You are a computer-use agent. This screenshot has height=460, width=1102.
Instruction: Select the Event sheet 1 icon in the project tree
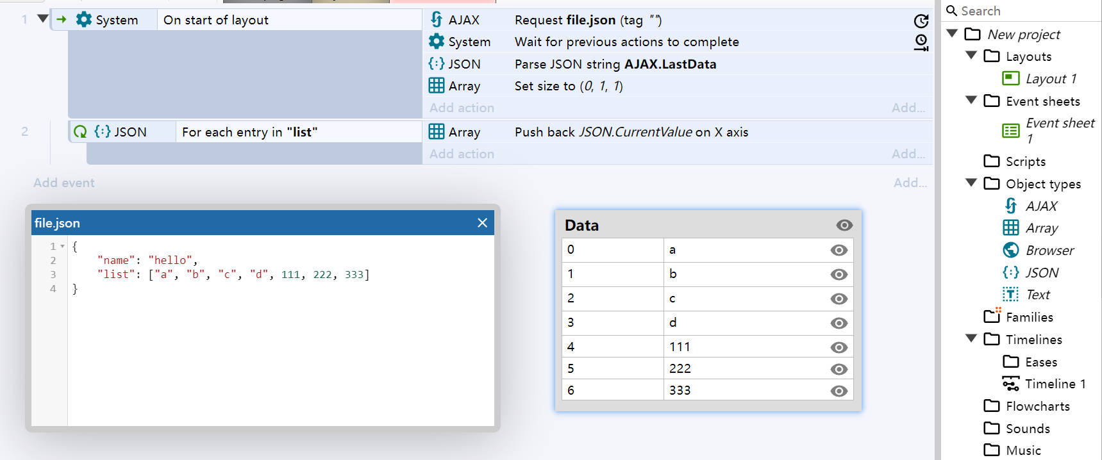(x=1011, y=131)
